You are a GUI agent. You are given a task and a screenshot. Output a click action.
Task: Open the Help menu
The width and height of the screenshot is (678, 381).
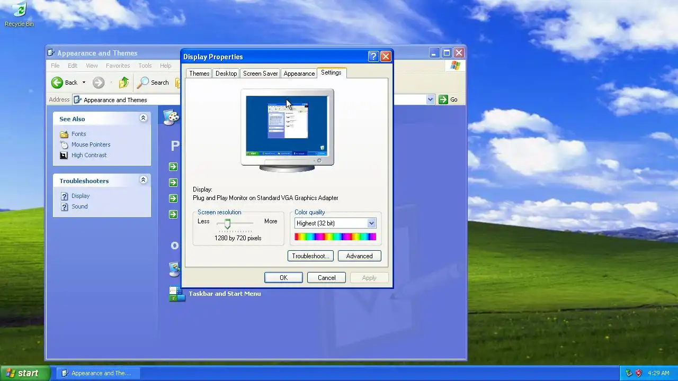[166, 66]
